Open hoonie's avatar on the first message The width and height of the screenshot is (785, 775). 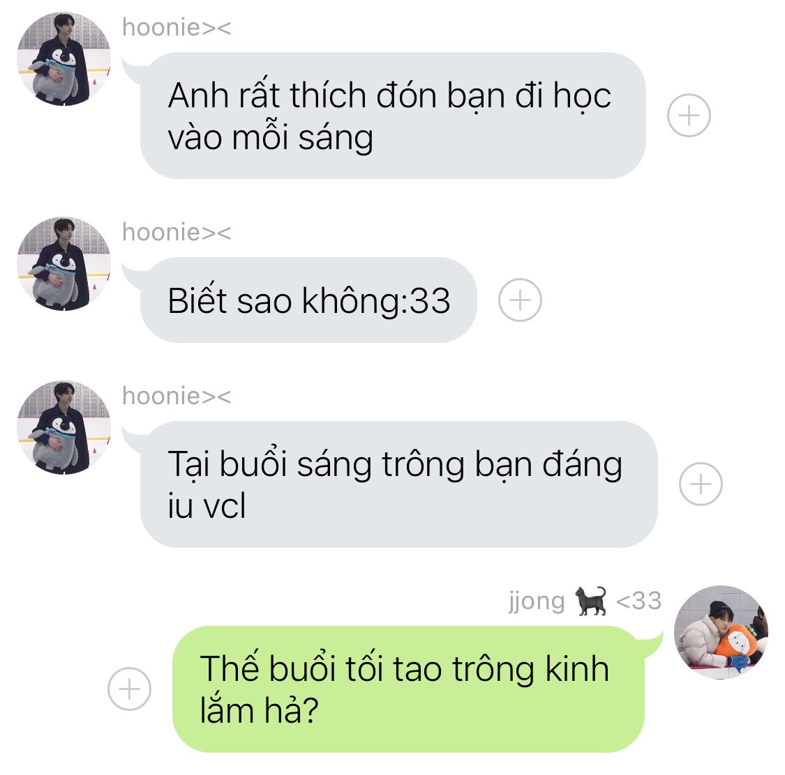63,59
